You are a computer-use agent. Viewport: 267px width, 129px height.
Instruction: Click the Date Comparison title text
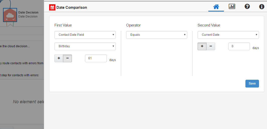point(72,7)
